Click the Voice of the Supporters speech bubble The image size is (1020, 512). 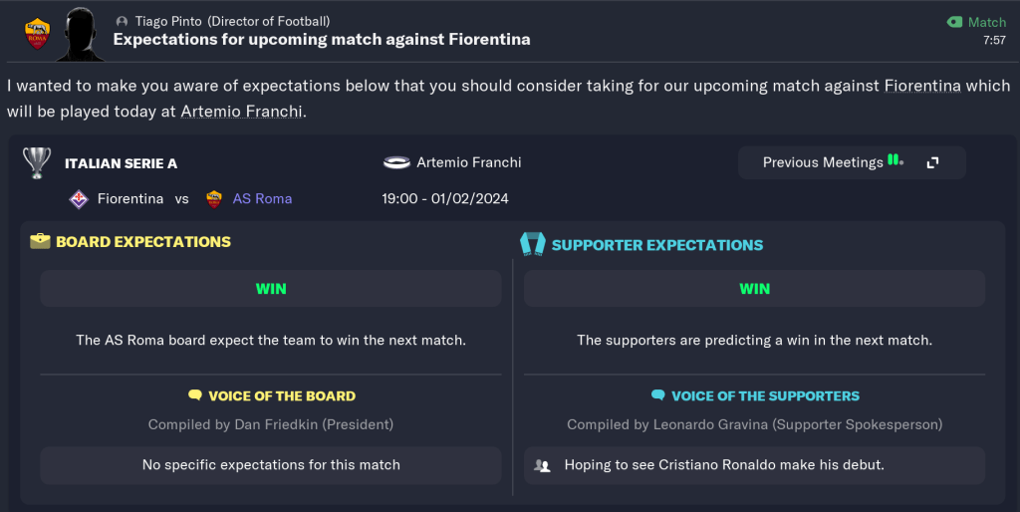point(657,395)
